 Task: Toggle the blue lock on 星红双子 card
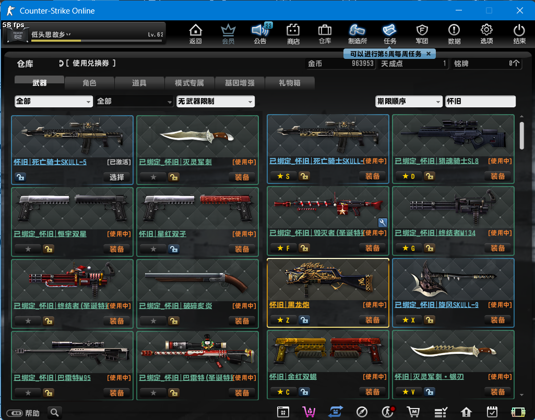pos(174,249)
